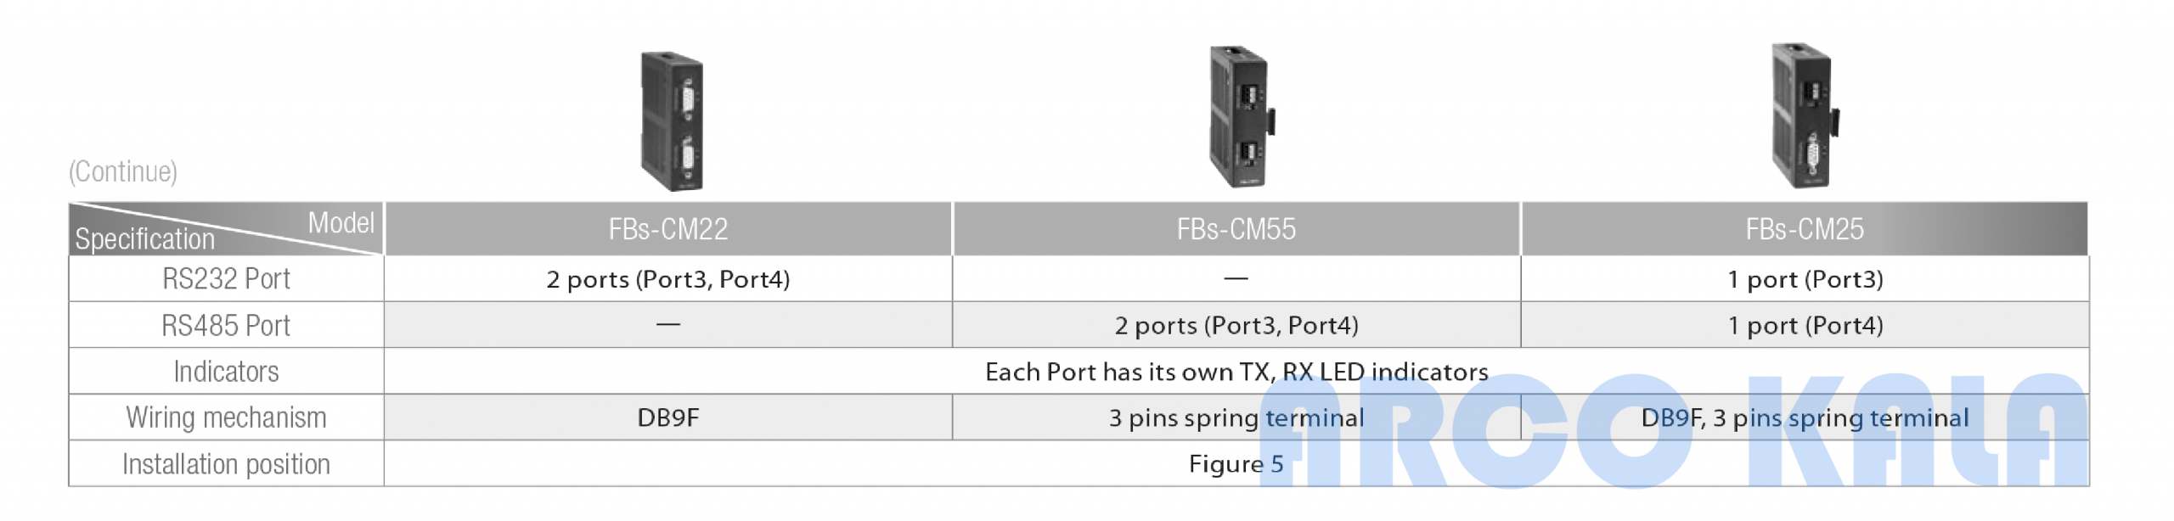This screenshot has height=521, width=2174.
Task: Click the Indicators row label
Action: 226,372
